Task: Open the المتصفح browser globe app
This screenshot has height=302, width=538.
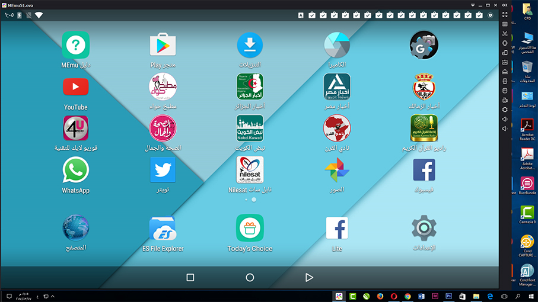Action: tap(75, 228)
